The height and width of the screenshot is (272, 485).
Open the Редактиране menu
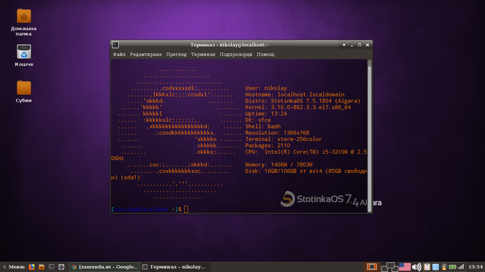coord(146,55)
